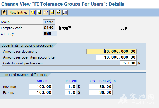Click the Company code field S149

49,28
